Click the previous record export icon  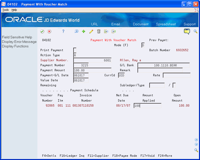pyautogui.click(x=106, y=31)
